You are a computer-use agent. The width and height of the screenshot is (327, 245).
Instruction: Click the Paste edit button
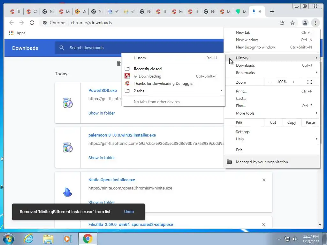pos(310,122)
